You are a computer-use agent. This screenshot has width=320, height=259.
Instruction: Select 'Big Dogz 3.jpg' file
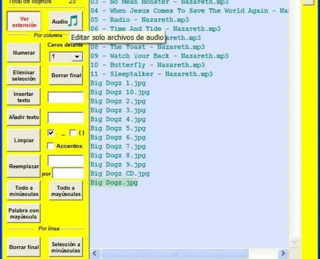tap(118, 110)
